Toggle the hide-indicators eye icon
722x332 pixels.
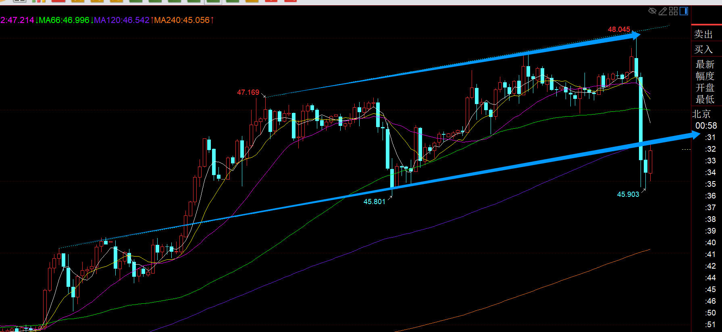[652, 11]
